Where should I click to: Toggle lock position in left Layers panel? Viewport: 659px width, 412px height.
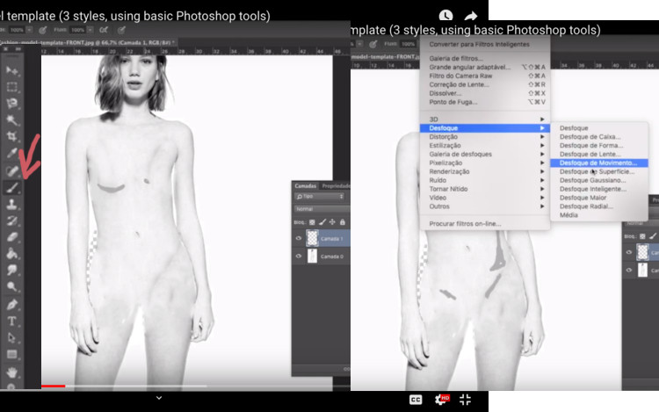pos(332,222)
